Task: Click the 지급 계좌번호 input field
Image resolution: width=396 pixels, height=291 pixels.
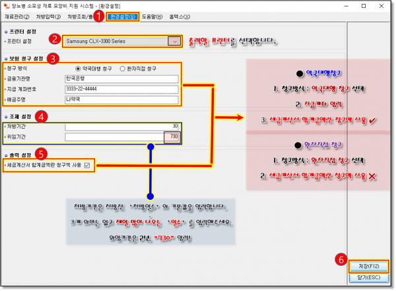Action: click(121, 89)
